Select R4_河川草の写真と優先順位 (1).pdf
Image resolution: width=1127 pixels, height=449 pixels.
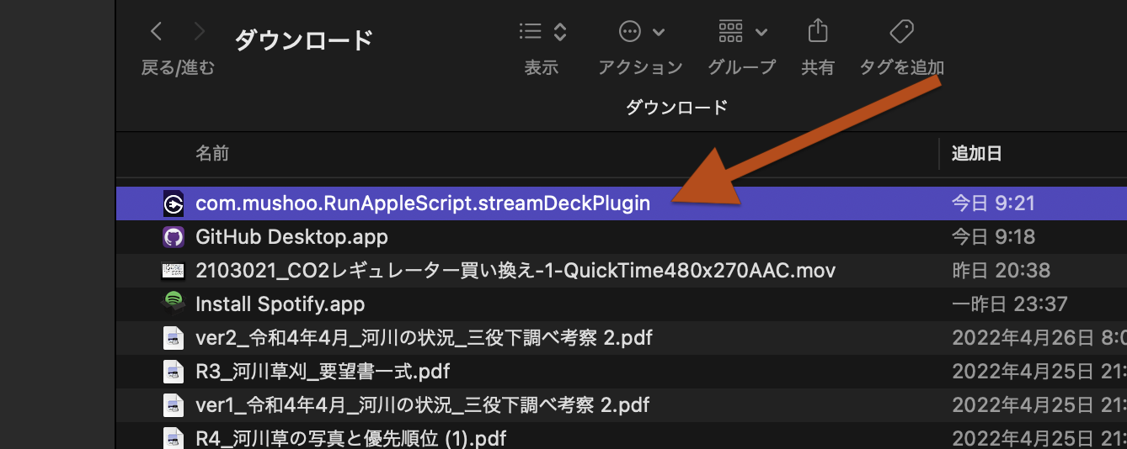[x=350, y=438]
